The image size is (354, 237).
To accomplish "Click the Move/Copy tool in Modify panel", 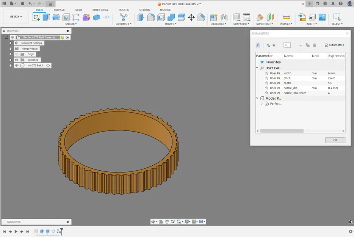I will tap(191, 17).
